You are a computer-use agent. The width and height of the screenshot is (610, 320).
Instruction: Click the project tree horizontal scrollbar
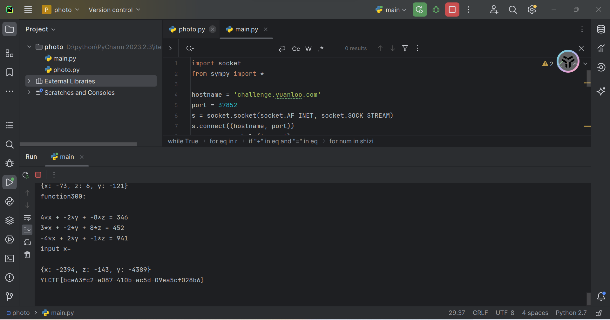coord(78,144)
